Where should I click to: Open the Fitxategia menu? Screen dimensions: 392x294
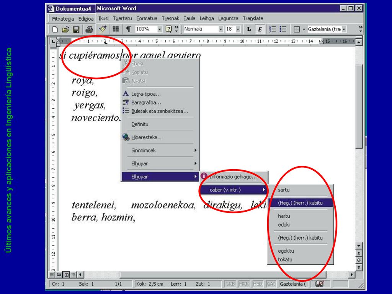coord(63,19)
